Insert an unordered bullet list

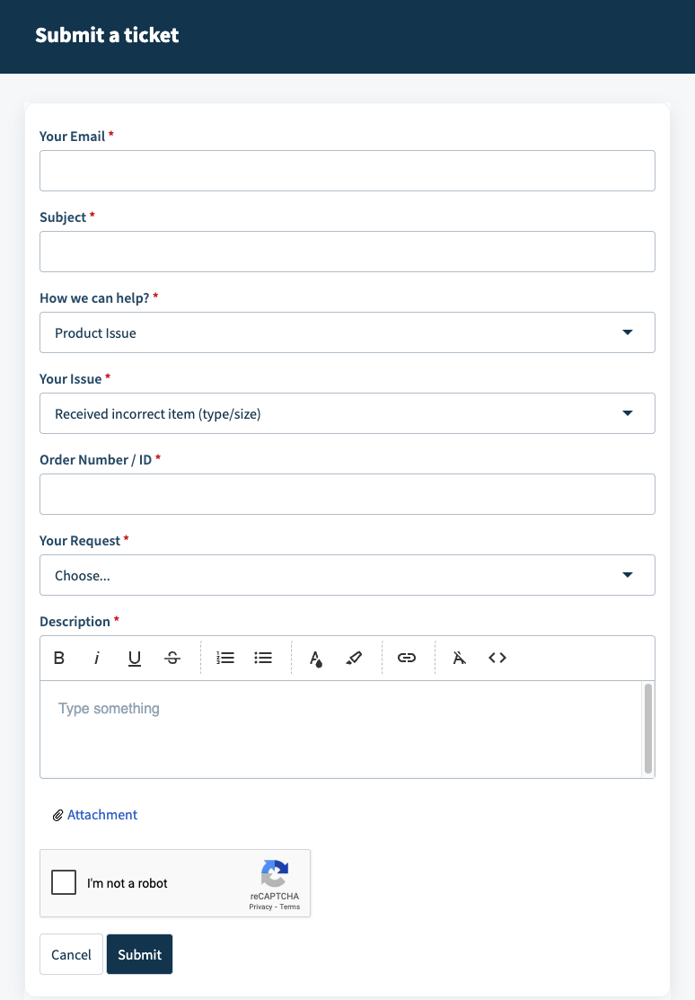pyautogui.click(x=263, y=658)
